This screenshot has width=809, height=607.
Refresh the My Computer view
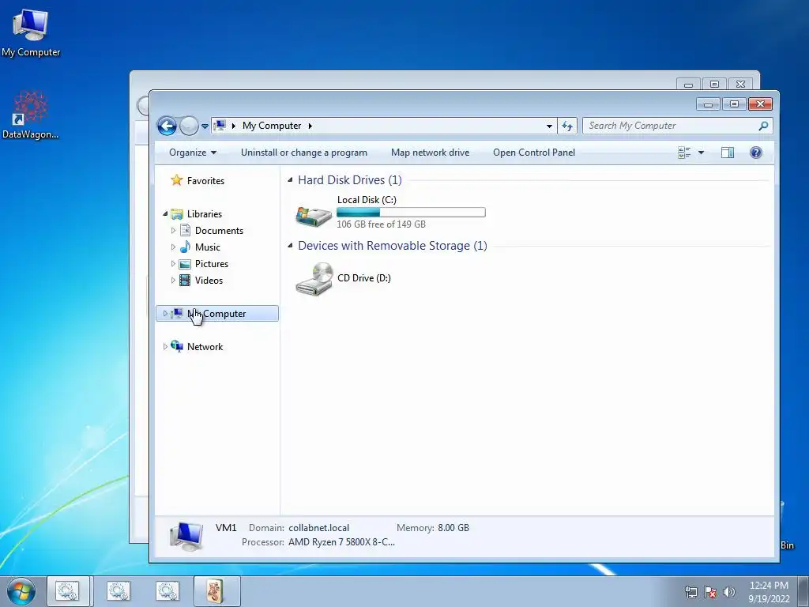pos(567,126)
